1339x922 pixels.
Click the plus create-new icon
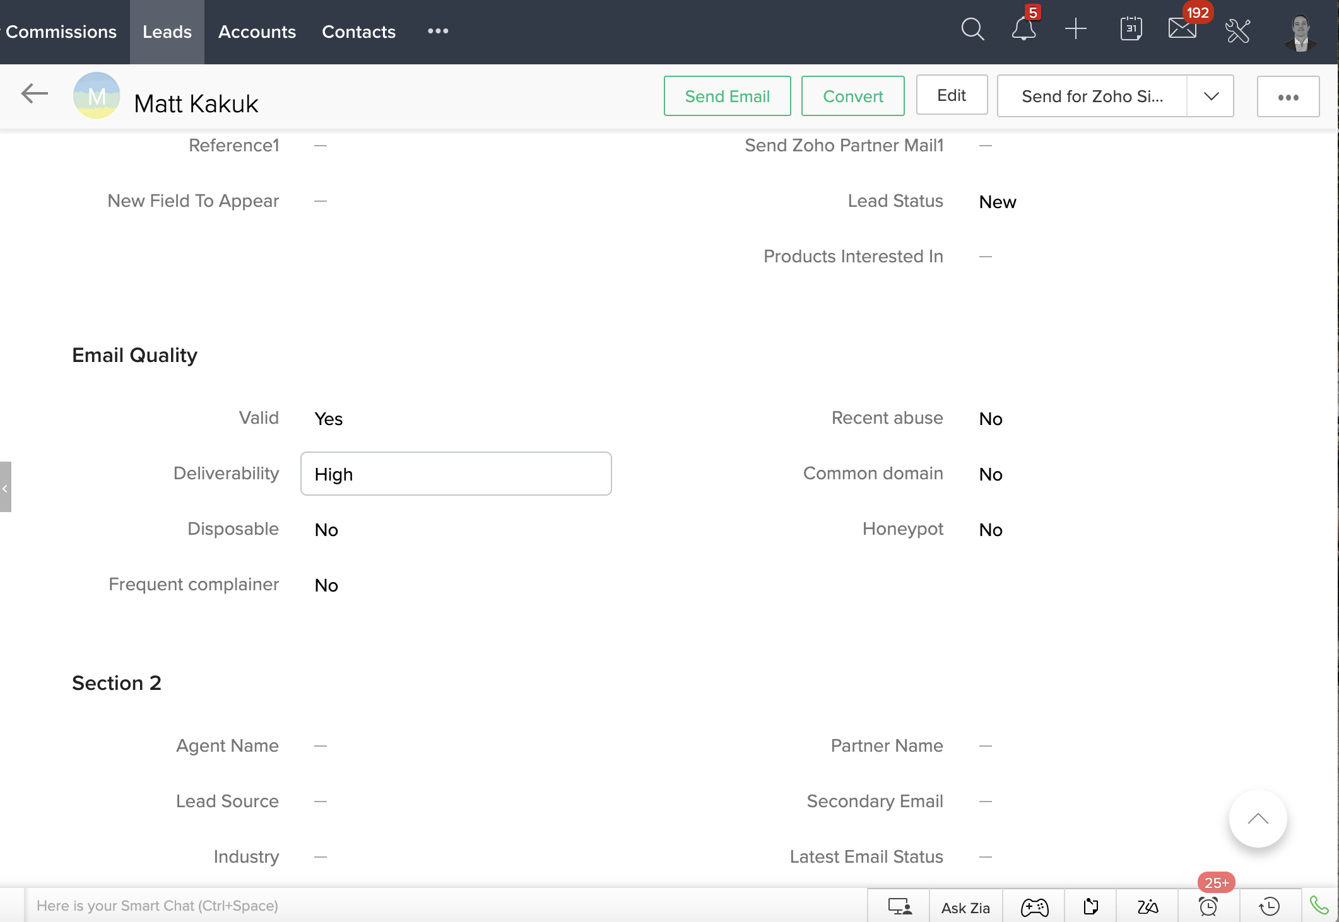coord(1075,30)
